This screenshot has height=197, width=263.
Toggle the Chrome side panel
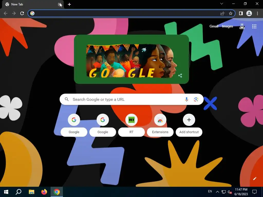point(241,13)
